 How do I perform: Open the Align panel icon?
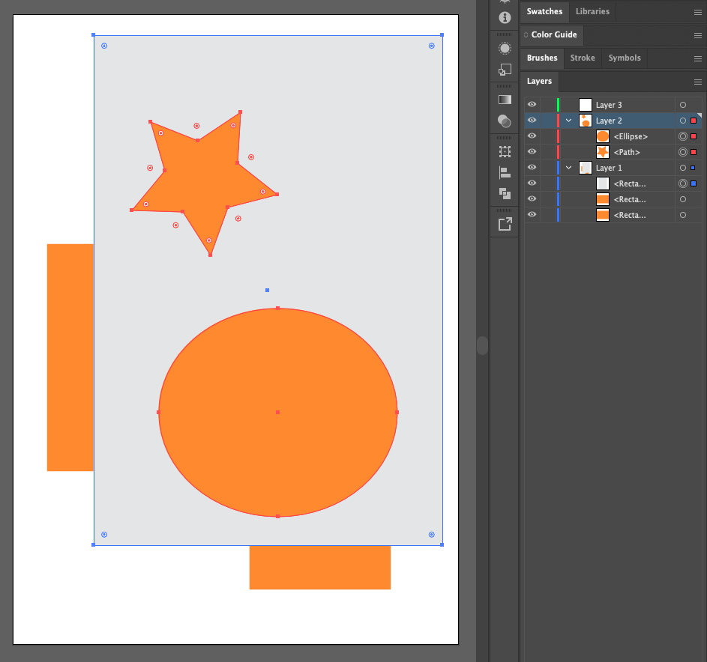pyautogui.click(x=504, y=173)
